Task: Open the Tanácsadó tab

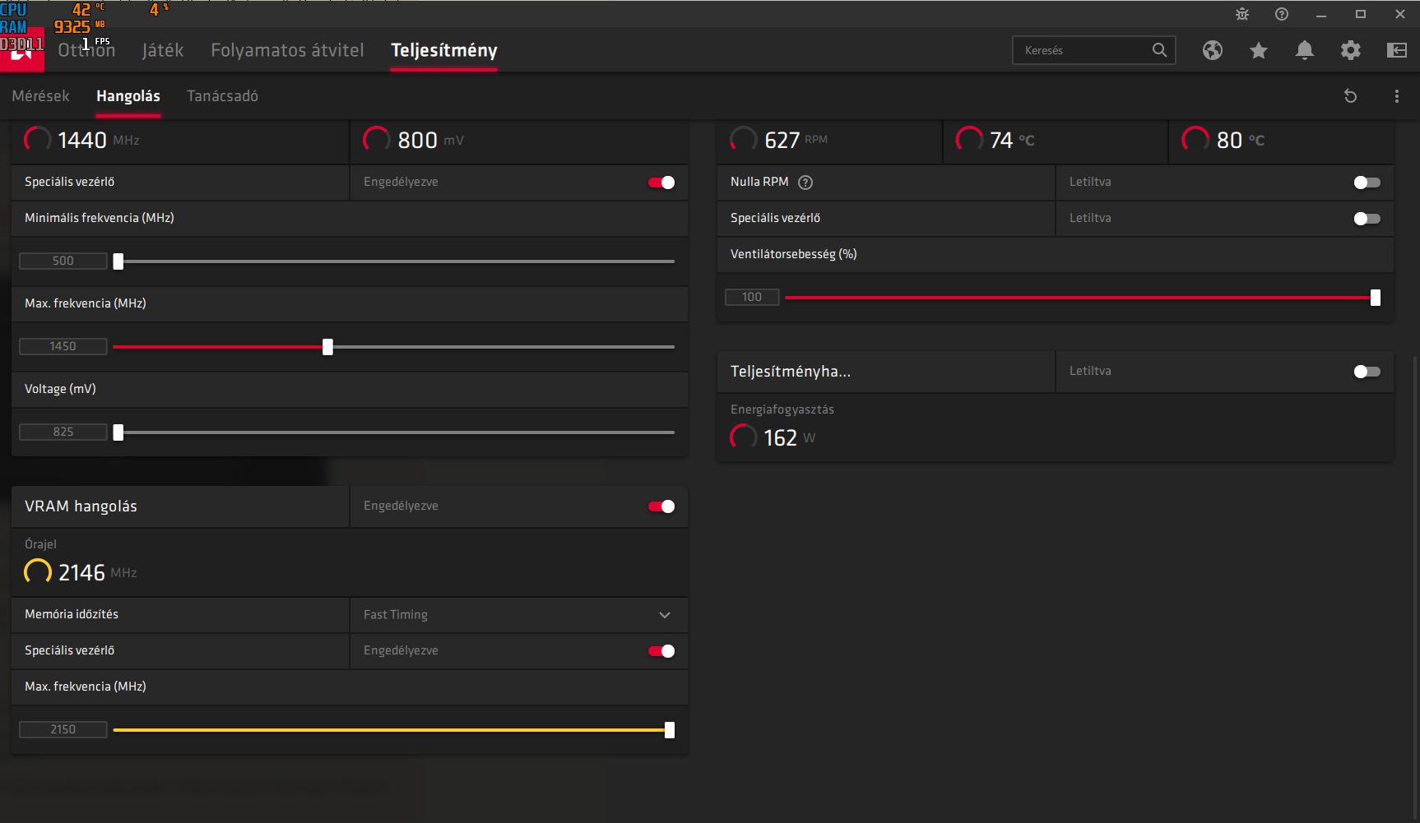Action: click(222, 96)
